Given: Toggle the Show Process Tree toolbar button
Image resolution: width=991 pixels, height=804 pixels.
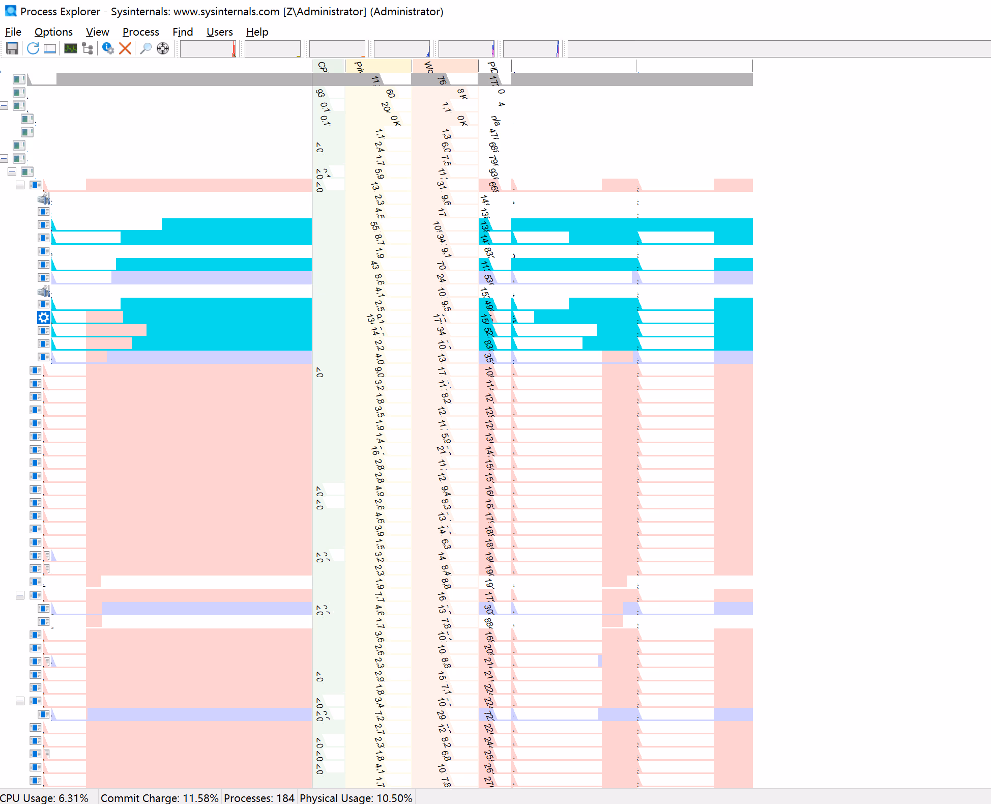Looking at the screenshot, I should 88,48.
